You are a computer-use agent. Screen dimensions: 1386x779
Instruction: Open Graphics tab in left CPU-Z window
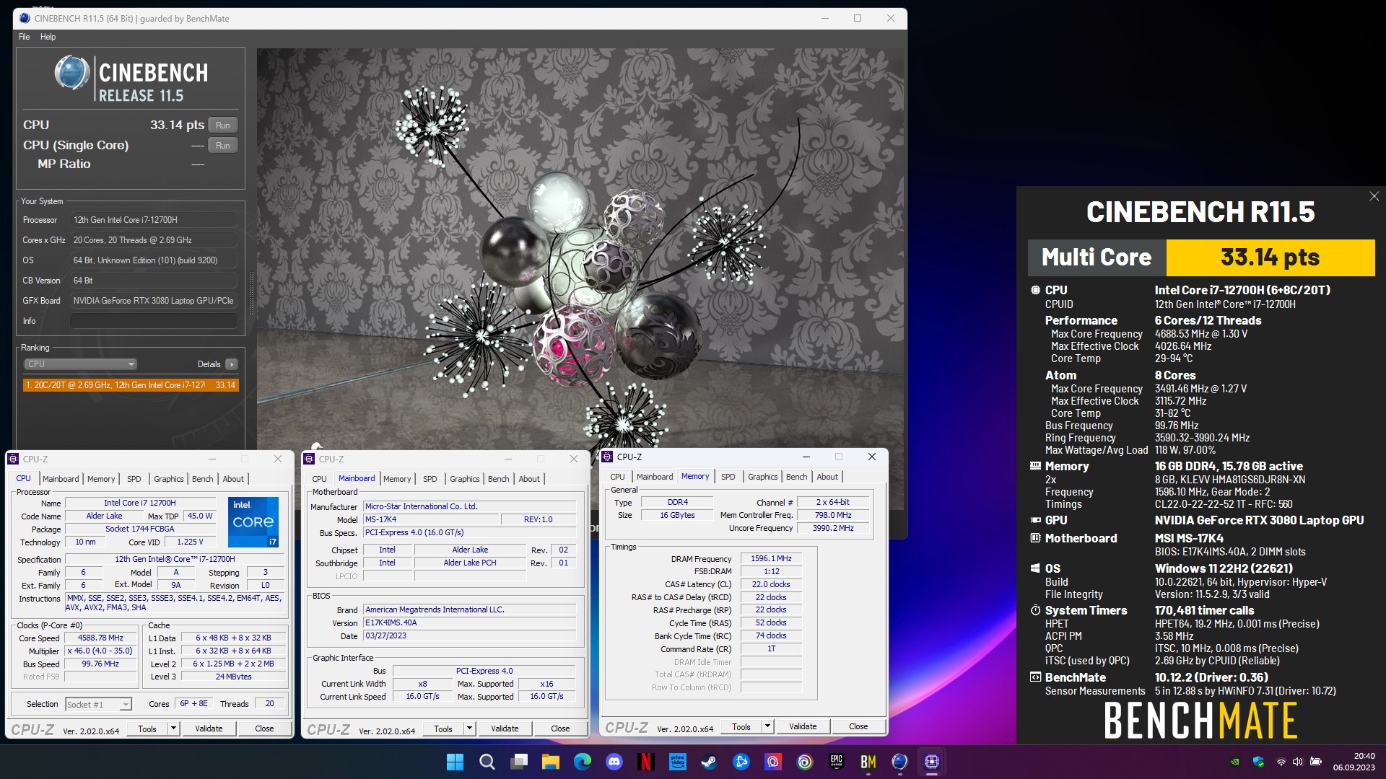point(169,479)
